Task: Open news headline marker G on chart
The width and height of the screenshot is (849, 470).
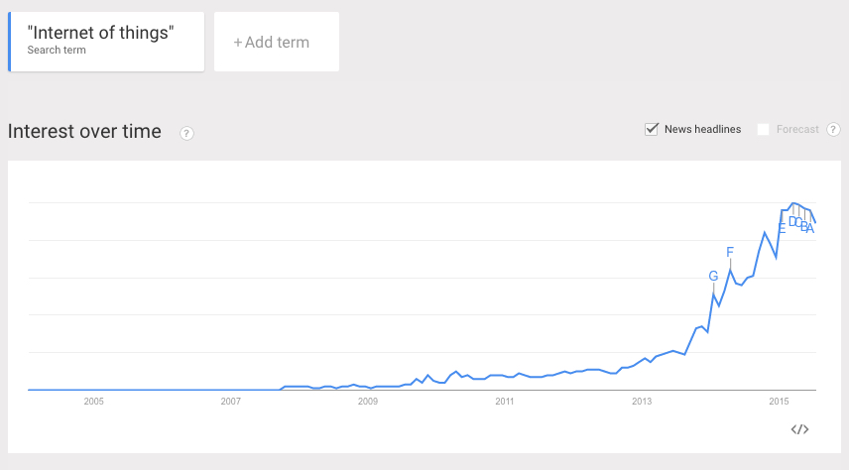Action: click(x=714, y=277)
